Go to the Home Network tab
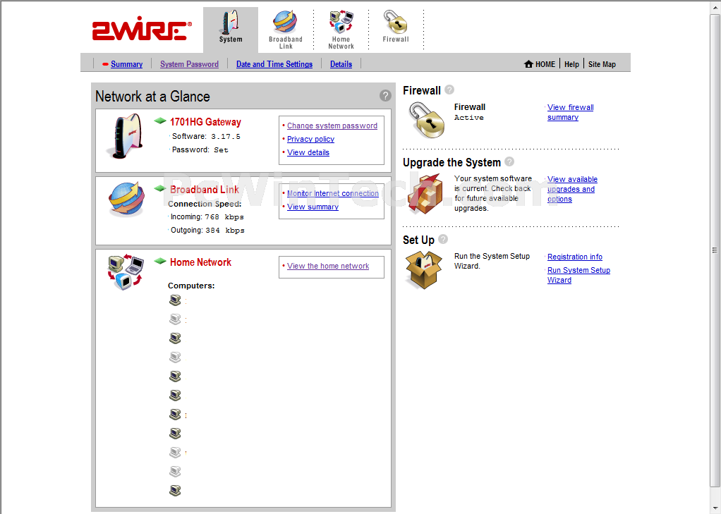Viewport: 721px width, 514px height. tap(341, 30)
